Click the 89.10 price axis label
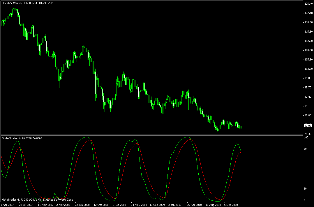The width and height of the screenshot is (314, 207). (x=308, y=106)
